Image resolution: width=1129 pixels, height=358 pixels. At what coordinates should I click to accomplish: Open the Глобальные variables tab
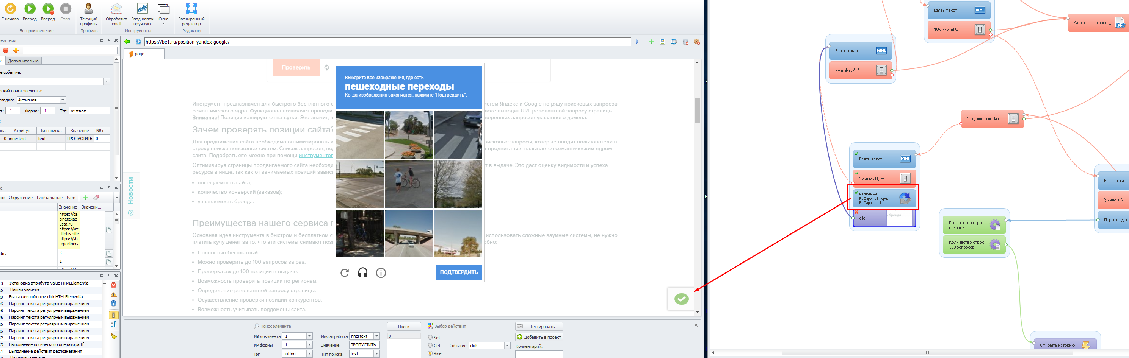[x=50, y=198]
